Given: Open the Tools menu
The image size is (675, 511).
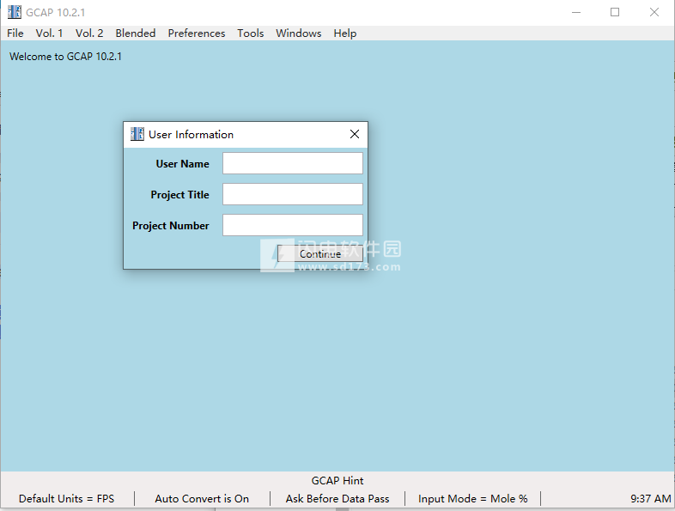Looking at the screenshot, I should point(250,33).
